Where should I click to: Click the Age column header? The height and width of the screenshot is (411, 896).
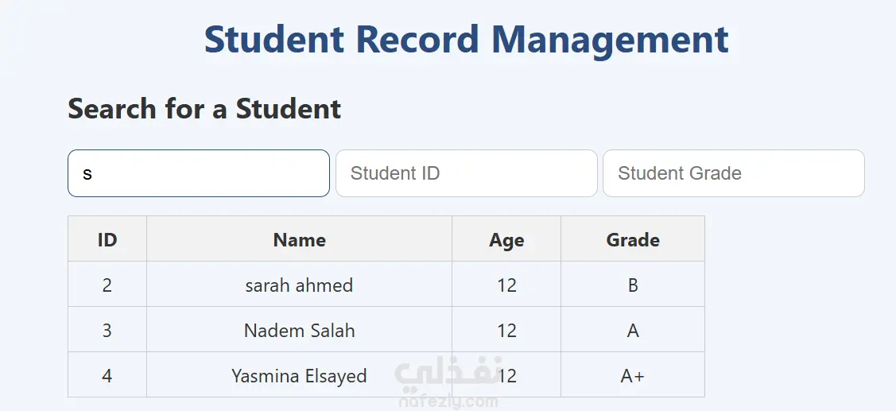coord(506,239)
